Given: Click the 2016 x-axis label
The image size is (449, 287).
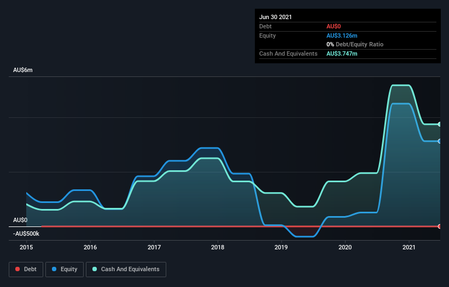Looking at the screenshot, I should tap(90, 247).
